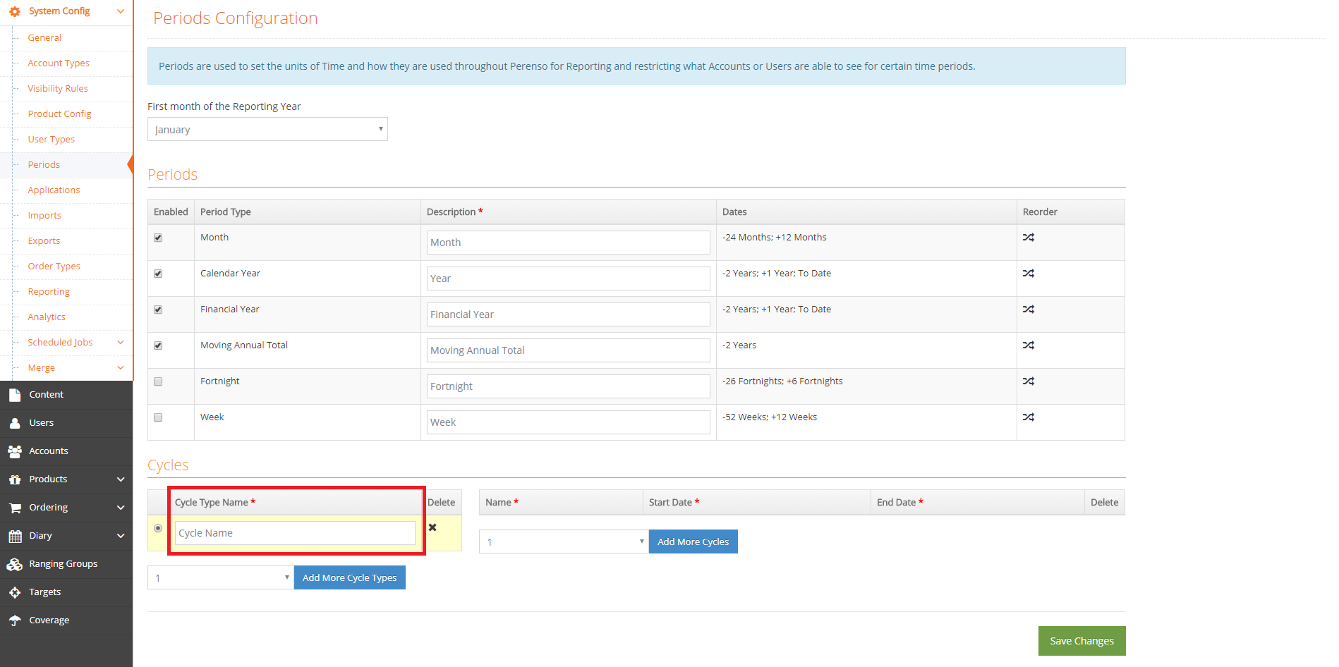Open the General config page
Image resolution: width=1339 pixels, height=667 pixels.
pos(44,38)
